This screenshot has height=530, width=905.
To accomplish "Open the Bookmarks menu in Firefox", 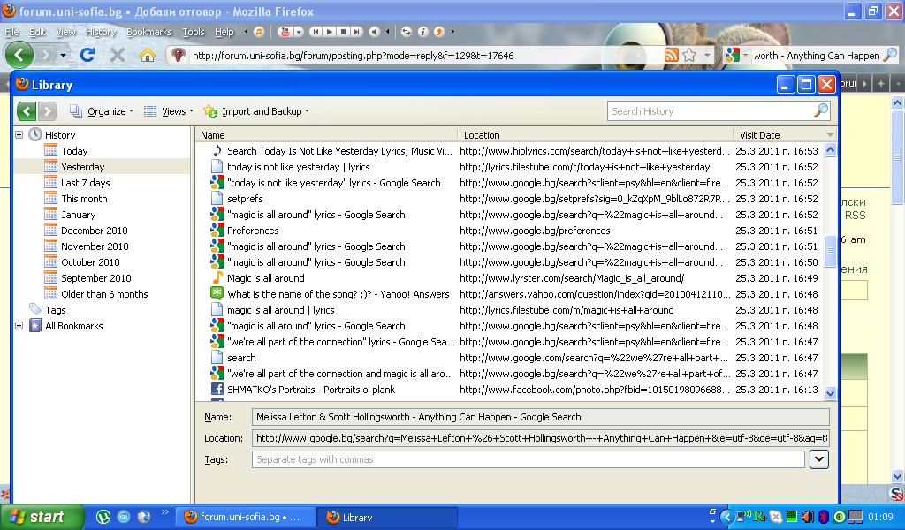I will click(148, 32).
